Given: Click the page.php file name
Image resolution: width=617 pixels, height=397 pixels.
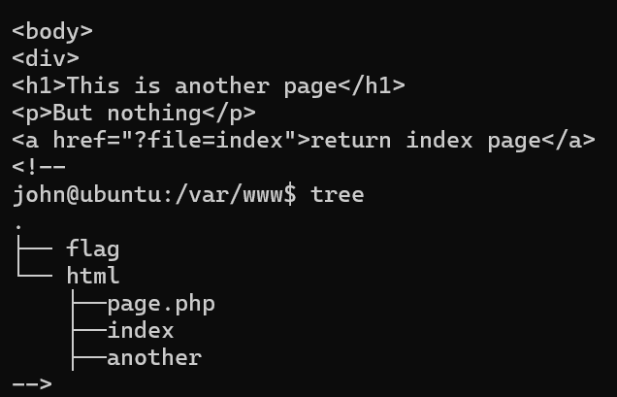Looking at the screenshot, I should (161, 303).
